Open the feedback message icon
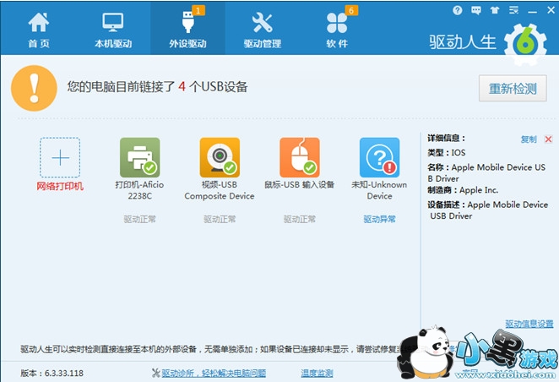The width and height of the screenshot is (559, 382). pyautogui.click(x=476, y=10)
